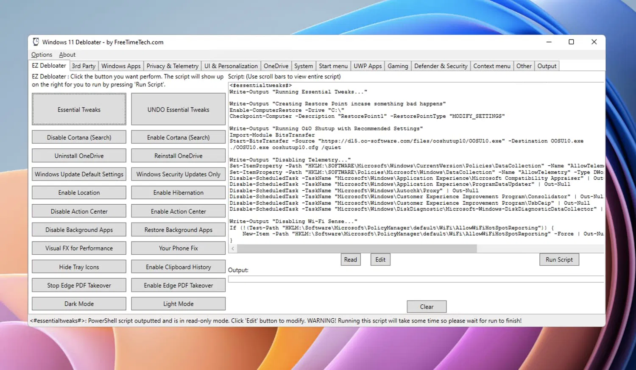Click the "./OOSU10.exe ooshutup10.cfg /quiet" line
The height and width of the screenshot is (370, 636).
(x=285, y=147)
